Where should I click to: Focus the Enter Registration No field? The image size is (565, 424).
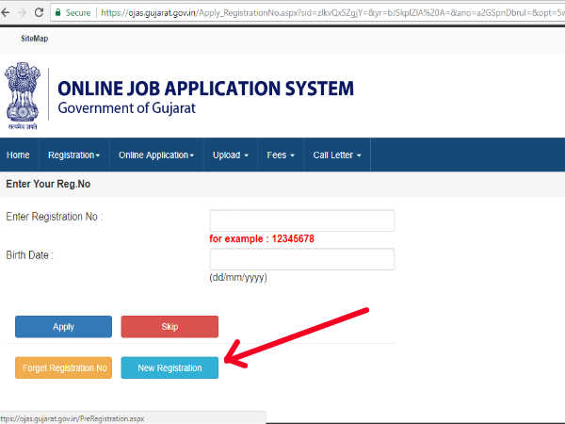point(301,220)
